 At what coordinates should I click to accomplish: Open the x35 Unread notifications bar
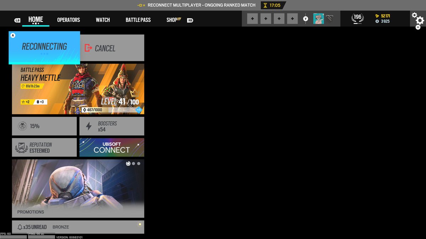point(78,227)
